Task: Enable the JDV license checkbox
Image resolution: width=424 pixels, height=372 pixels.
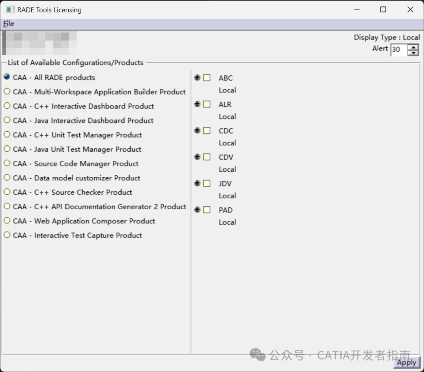Action: point(207,183)
